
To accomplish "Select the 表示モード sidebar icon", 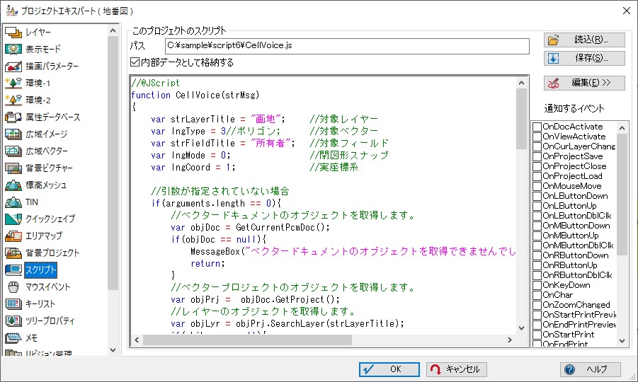I will click(13, 50).
